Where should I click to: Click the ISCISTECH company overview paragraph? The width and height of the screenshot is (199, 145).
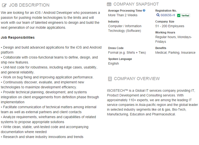coord(152,102)
